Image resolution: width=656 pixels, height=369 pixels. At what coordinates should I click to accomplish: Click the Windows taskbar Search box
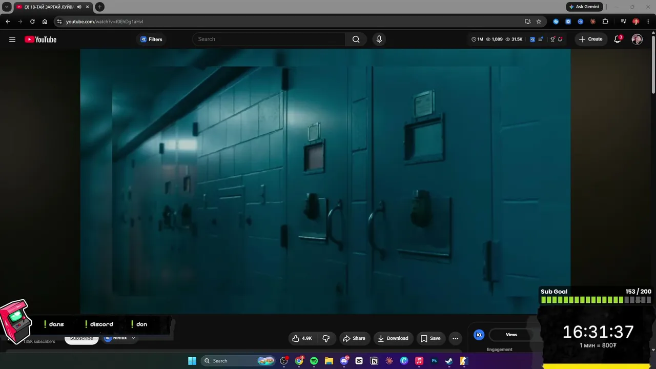238,361
